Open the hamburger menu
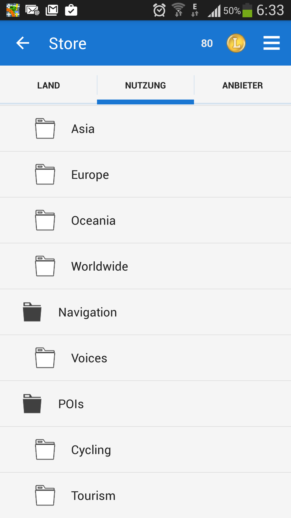The height and width of the screenshot is (518, 291). [271, 43]
